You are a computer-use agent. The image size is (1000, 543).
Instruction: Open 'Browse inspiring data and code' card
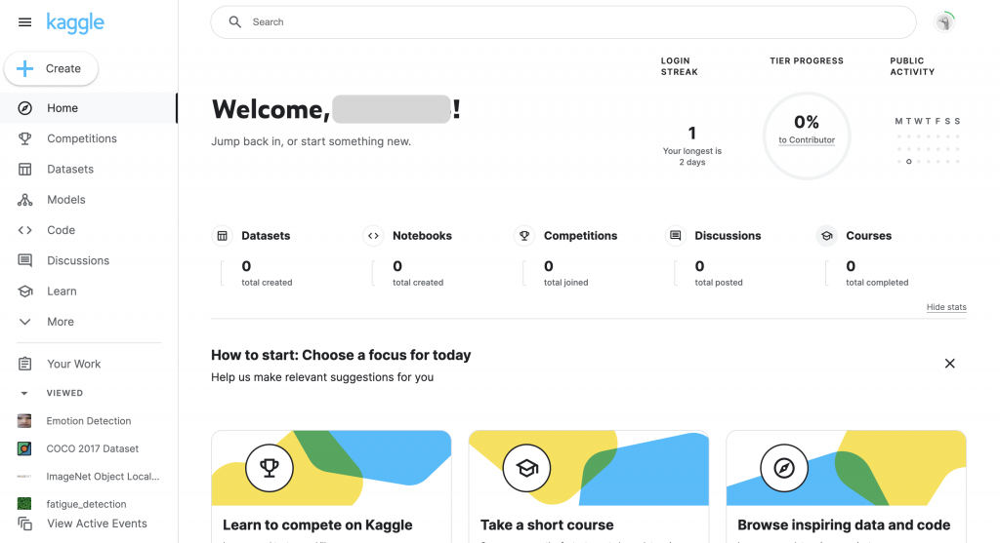click(847, 487)
